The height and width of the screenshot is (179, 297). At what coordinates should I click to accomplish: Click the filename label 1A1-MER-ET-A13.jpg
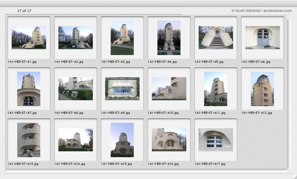(x=23, y=164)
